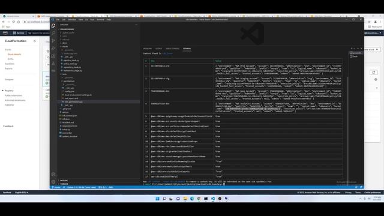The image size is (384, 216).
Task: Collapse the tests folder in Explorer
Action: coord(64,74)
